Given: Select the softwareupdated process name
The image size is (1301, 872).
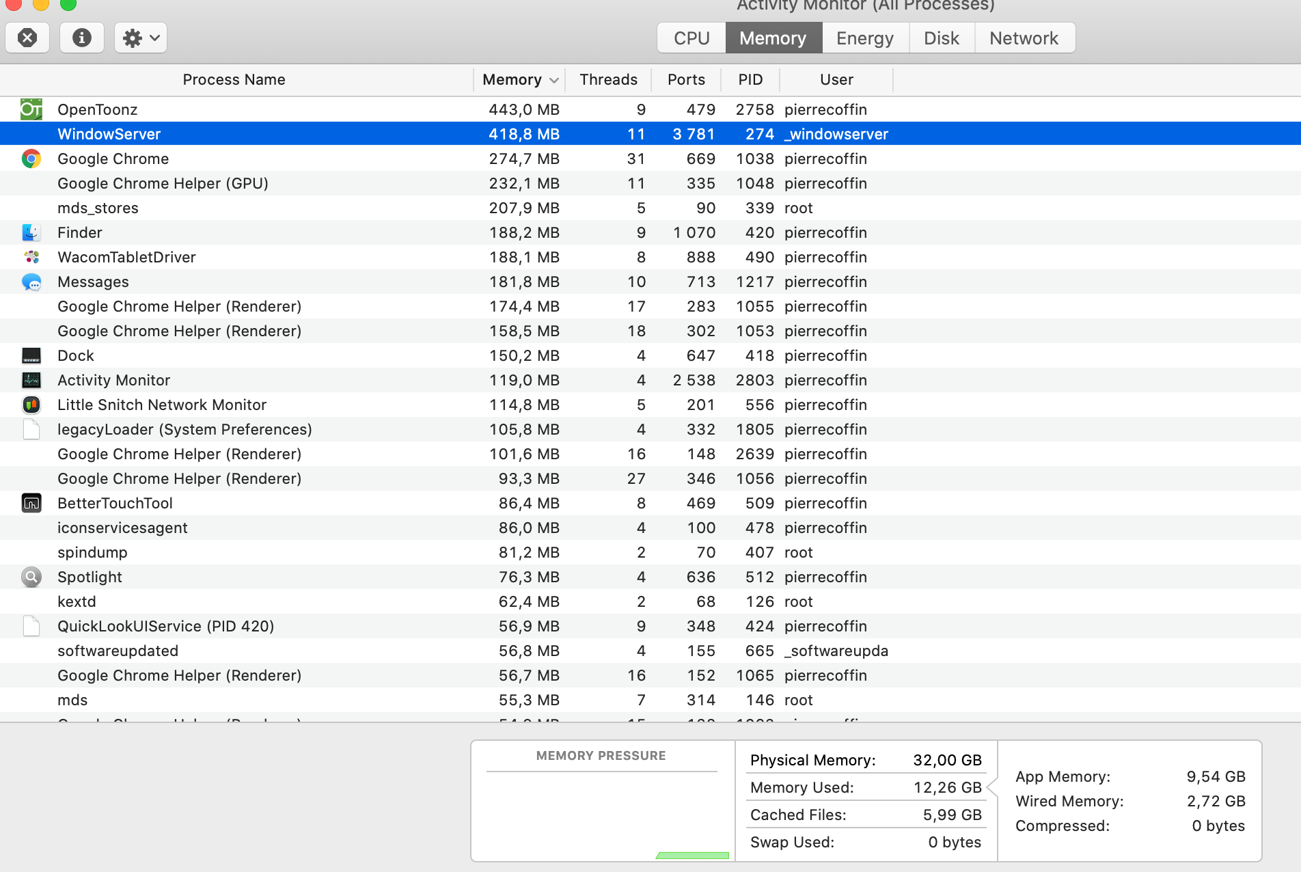Looking at the screenshot, I should (118, 651).
